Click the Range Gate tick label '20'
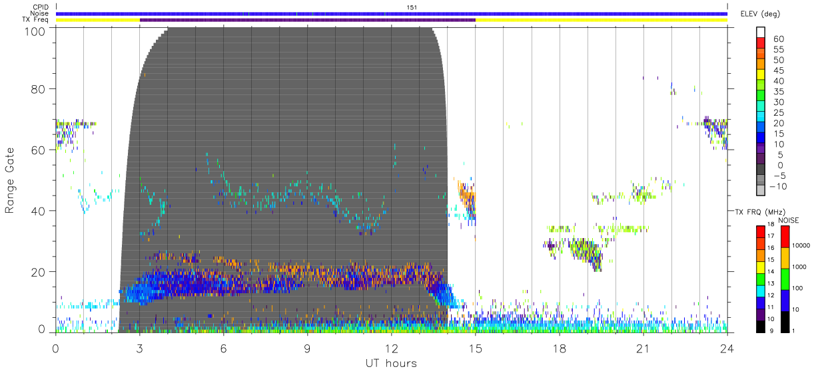 tap(39, 272)
